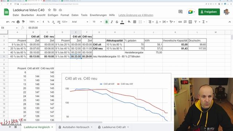
Task: Open the Google account avatar
Action: pos(226,12)
